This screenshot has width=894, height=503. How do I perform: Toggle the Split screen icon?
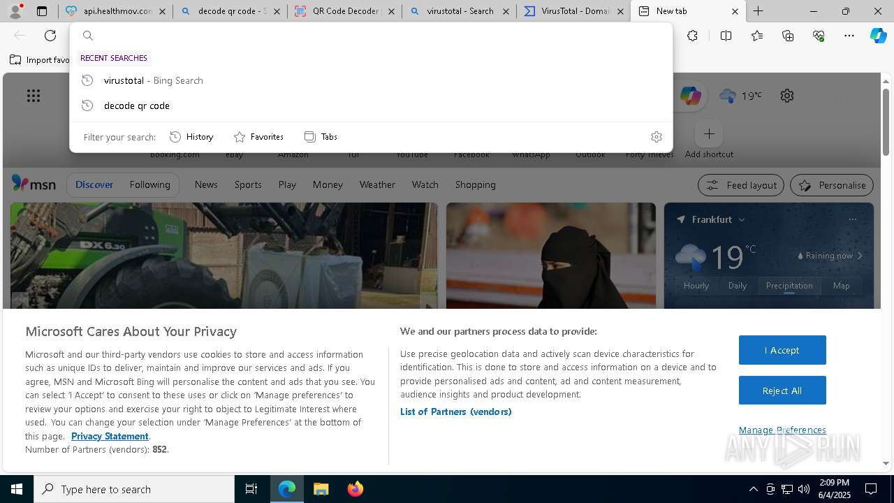[726, 36]
